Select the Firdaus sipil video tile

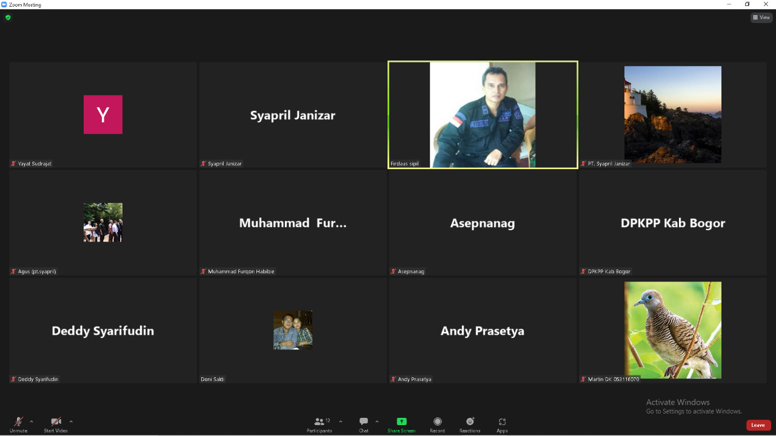(x=483, y=114)
